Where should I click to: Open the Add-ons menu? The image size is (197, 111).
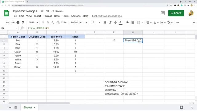pyautogui.click(x=76, y=16)
